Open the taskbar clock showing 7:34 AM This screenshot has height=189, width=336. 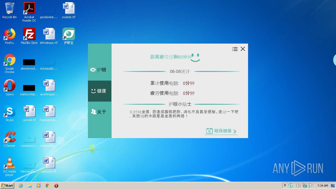tap(323, 186)
